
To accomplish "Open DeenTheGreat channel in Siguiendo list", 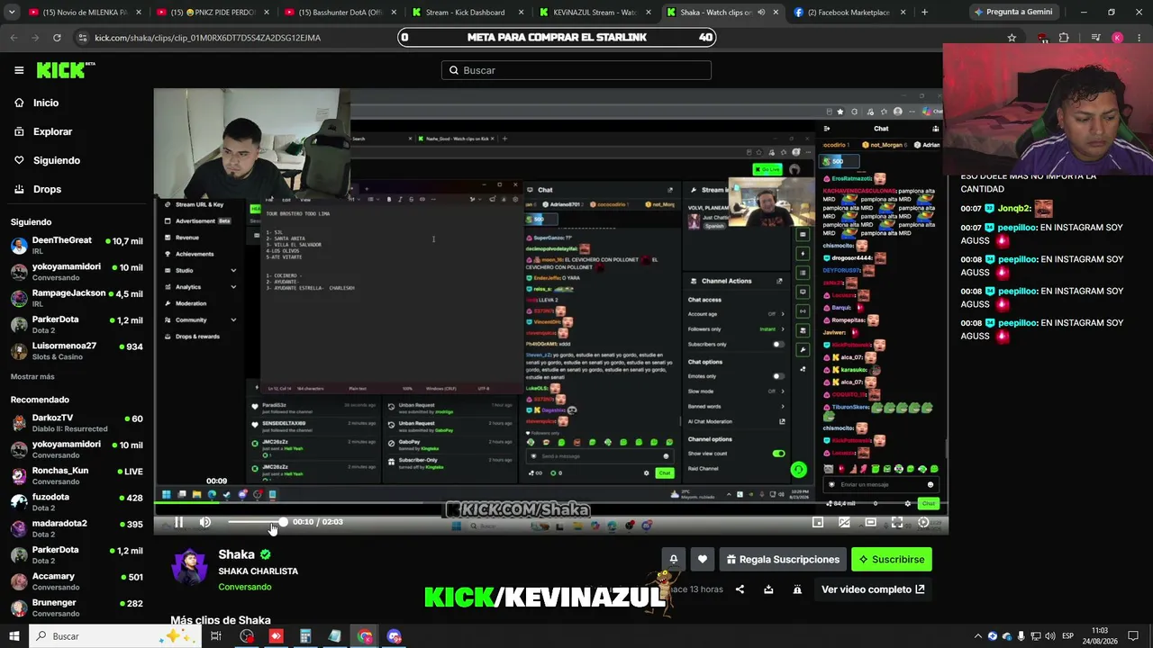I will coord(77,245).
